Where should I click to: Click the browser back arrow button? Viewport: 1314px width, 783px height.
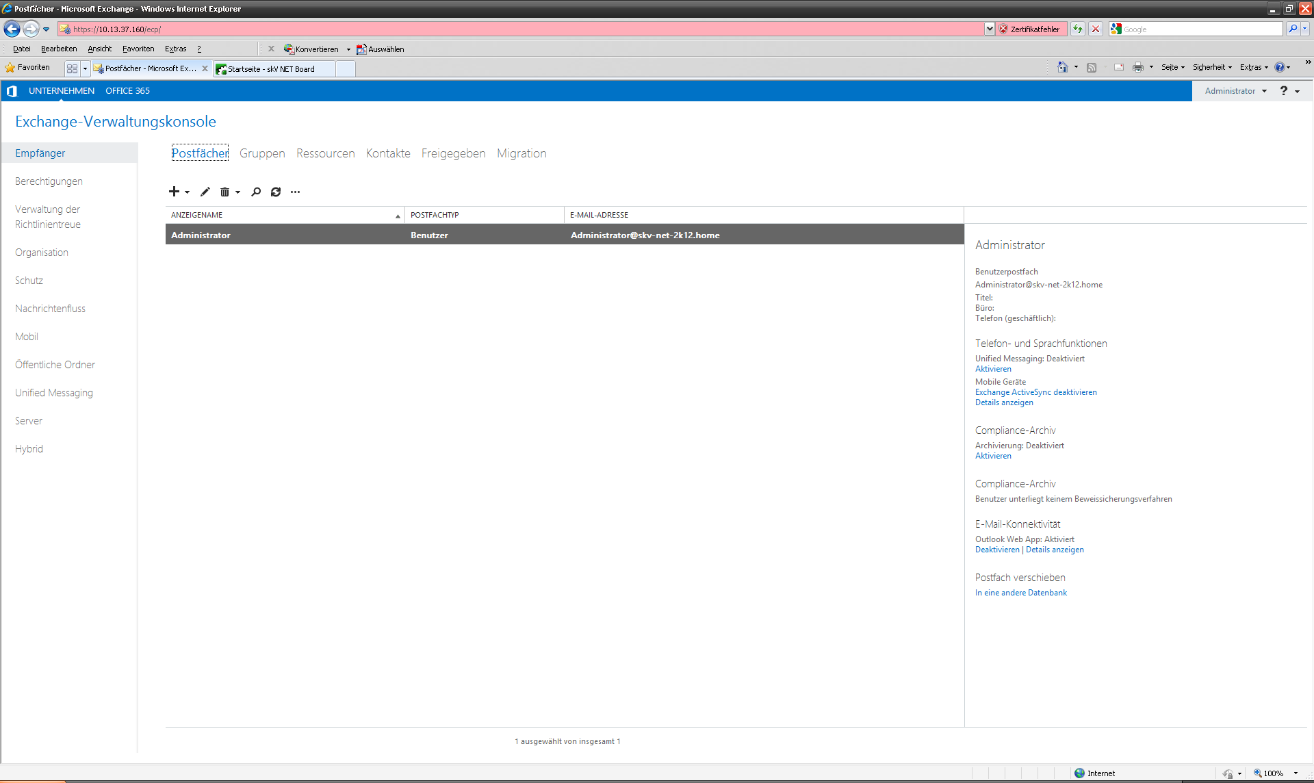coord(12,29)
